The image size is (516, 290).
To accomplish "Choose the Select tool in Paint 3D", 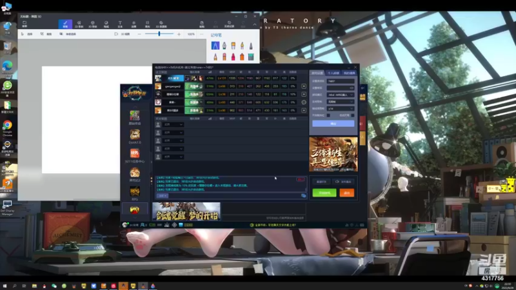I will [26, 34].
